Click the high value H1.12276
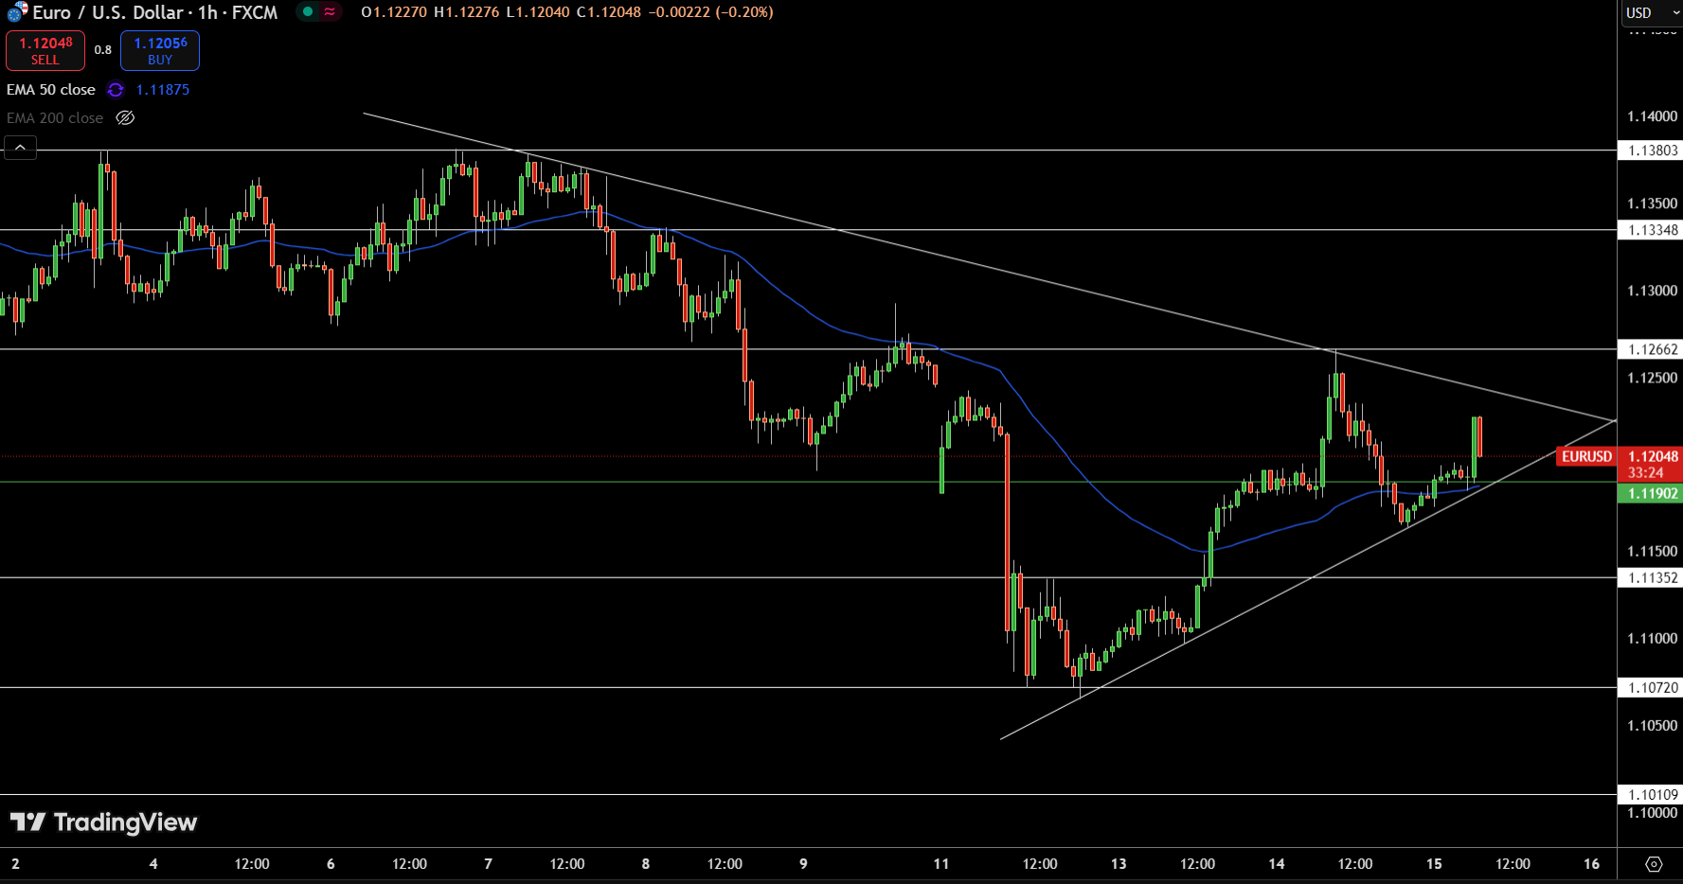 pos(466,12)
